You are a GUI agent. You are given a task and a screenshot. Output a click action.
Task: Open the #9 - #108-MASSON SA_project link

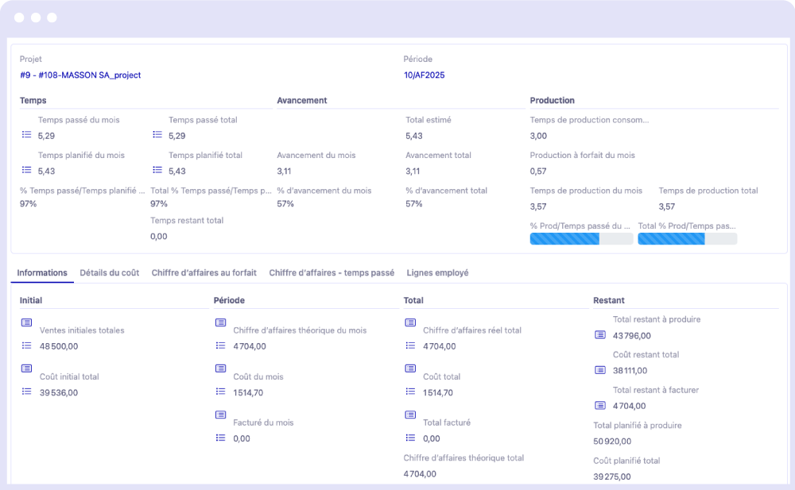[x=80, y=75]
